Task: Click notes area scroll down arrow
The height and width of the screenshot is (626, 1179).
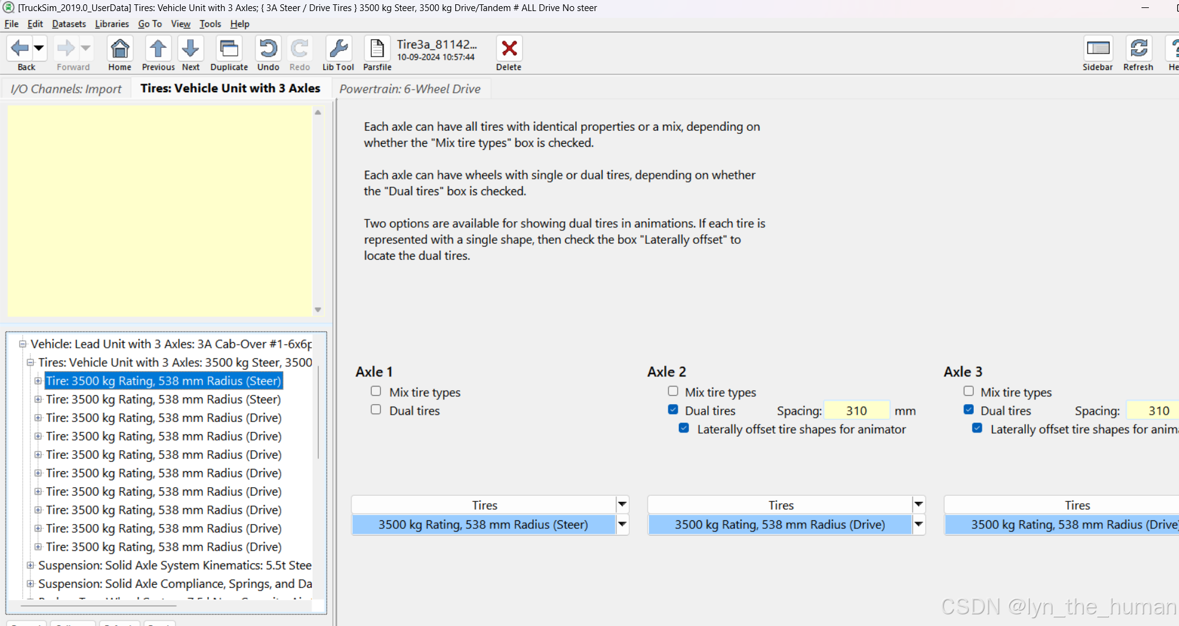Action: (318, 310)
